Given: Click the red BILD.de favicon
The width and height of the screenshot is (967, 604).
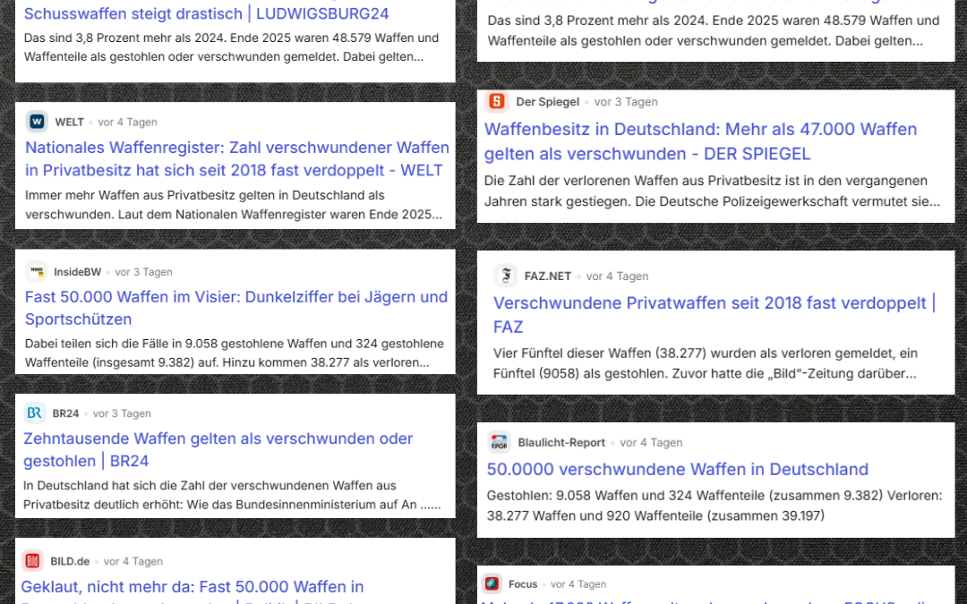Looking at the screenshot, I should (33, 561).
